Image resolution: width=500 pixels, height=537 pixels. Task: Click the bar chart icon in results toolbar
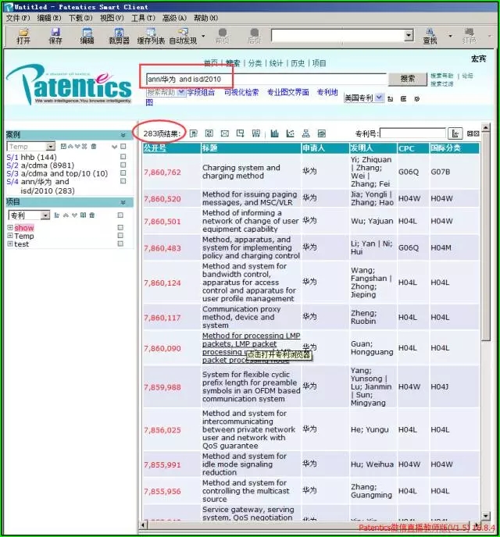click(x=274, y=133)
